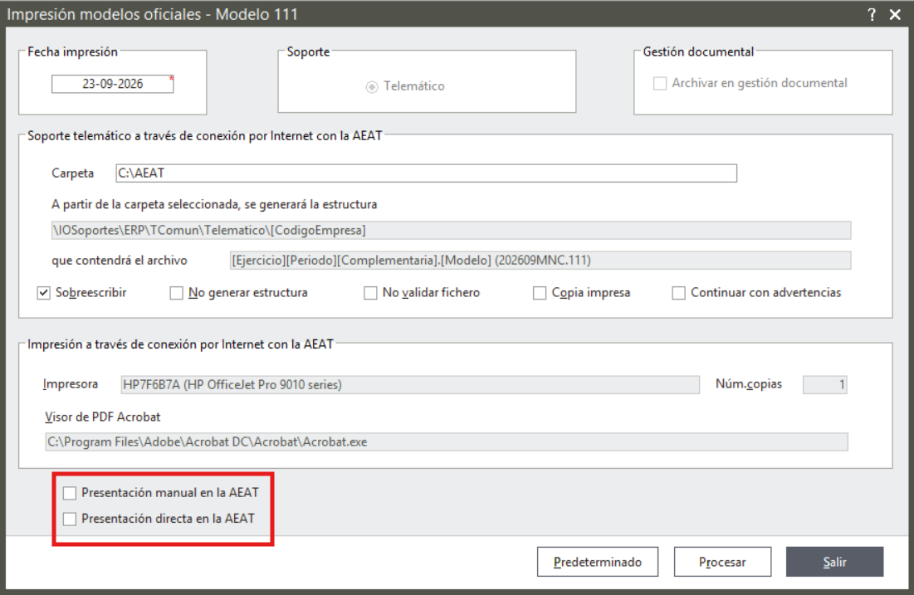
Task: Tick Continuar con advertencias checkbox
Action: [678, 293]
